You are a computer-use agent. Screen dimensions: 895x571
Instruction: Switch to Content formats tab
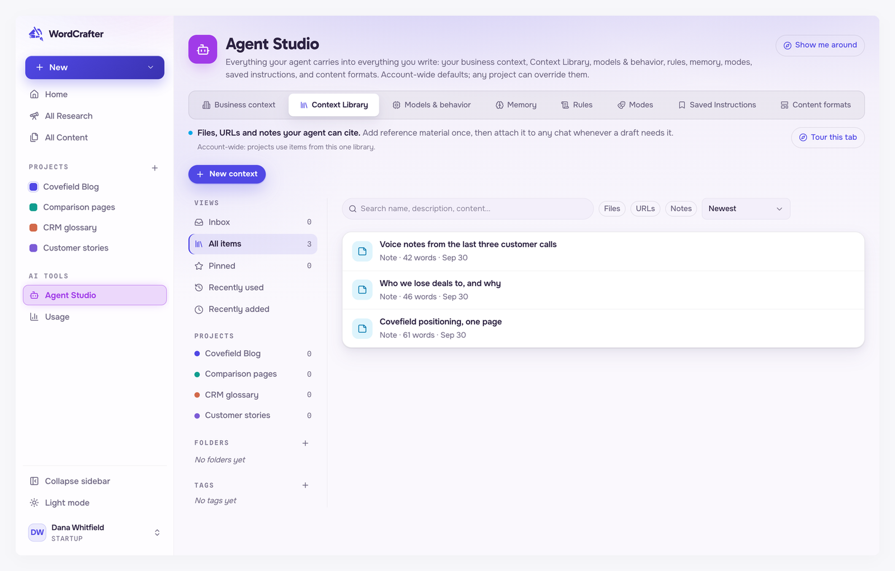(x=816, y=105)
